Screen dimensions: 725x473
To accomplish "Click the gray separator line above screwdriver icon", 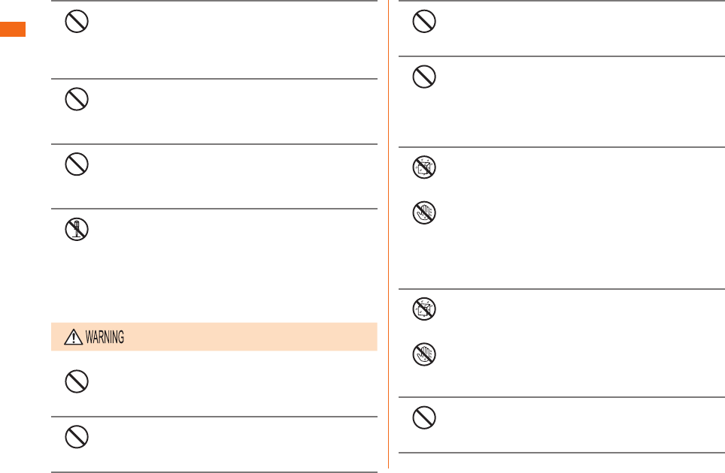I will tap(214, 209).
